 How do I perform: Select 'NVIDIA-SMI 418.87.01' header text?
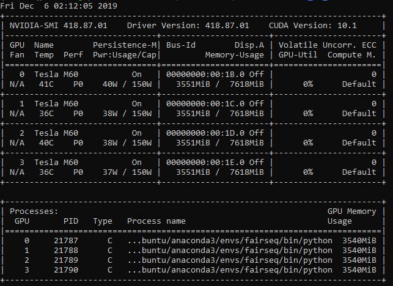59,25
